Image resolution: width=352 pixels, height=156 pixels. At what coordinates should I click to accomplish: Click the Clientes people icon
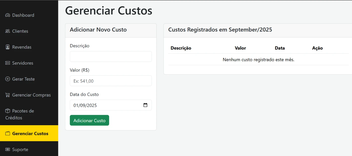pos(8,31)
